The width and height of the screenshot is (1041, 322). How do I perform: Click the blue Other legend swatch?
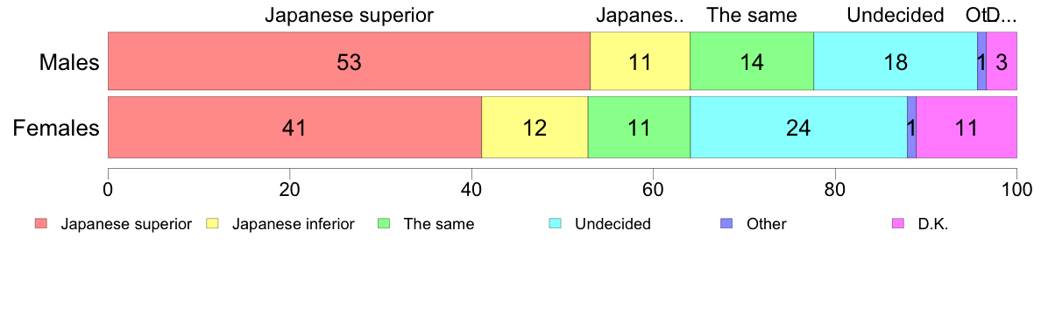(727, 224)
